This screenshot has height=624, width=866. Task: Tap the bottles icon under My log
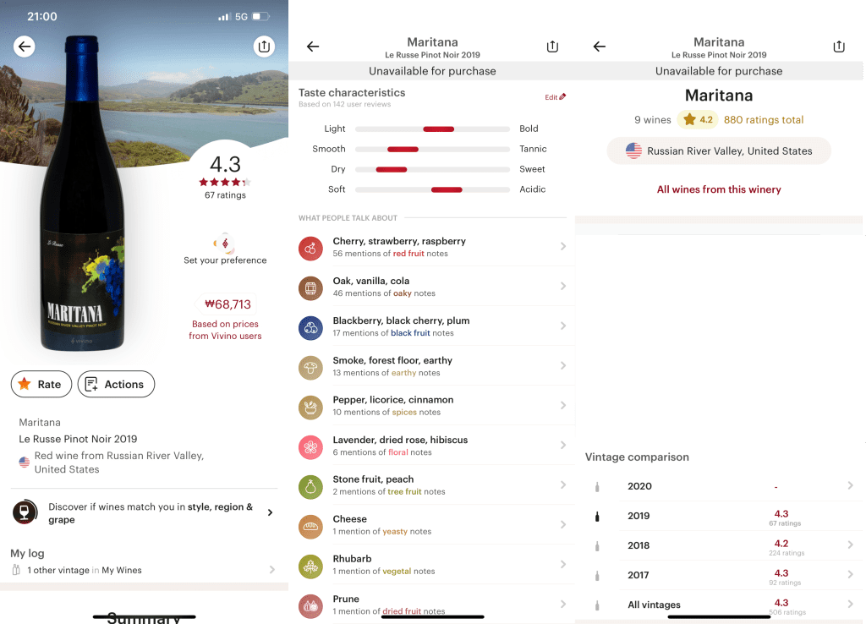[x=16, y=570]
